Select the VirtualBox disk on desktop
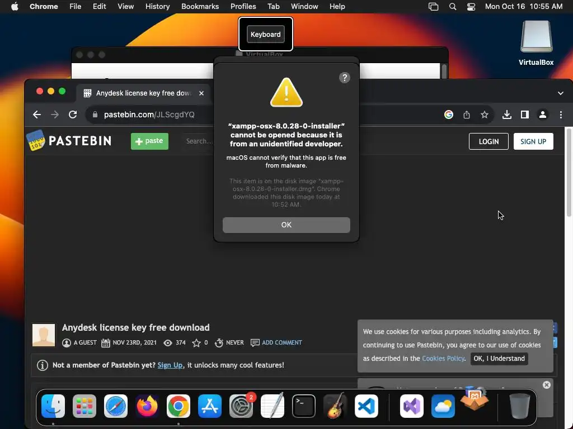Viewport: 573px width, 429px height. (x=536, y=43)
